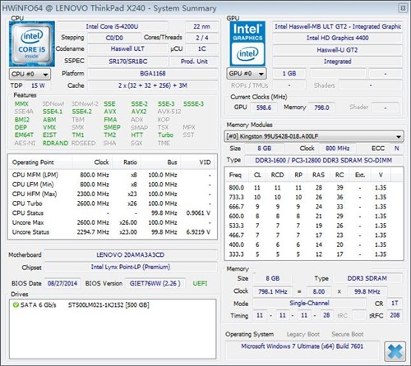Screen dimensions: 411x366
Task: Expand the Kingston memory module dropdown
Action: pyautogui.click(x=314, y=136)
